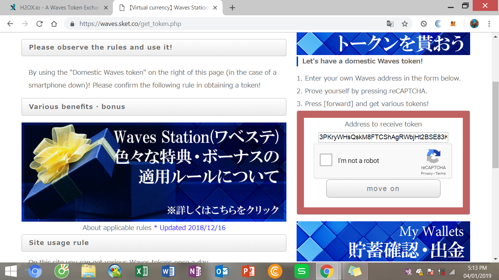499x280 pixels.
Task: Check the I'm not a robot checkbox
Action: [x=326, y=160]
